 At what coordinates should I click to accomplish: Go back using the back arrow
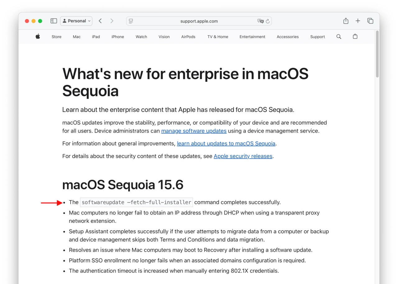100,21
